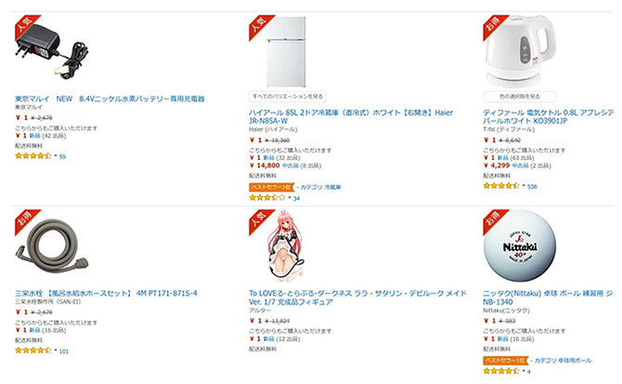Expand the star rating dropdown for hose set
Image resolution: width=622 pixels, height=384 pixels.
tap(54, 351)
